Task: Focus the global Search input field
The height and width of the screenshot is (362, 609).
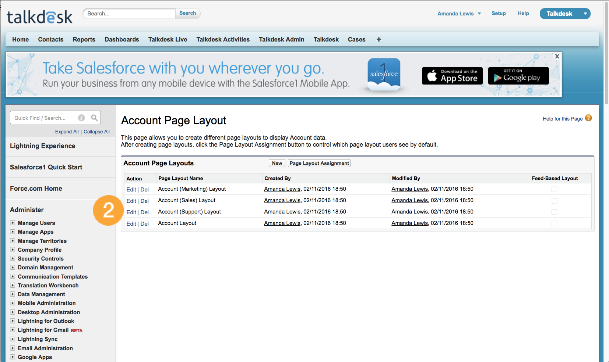Action: 130,14
